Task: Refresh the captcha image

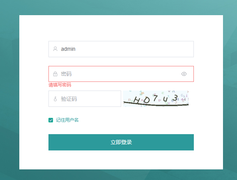Action: [156, 99]
